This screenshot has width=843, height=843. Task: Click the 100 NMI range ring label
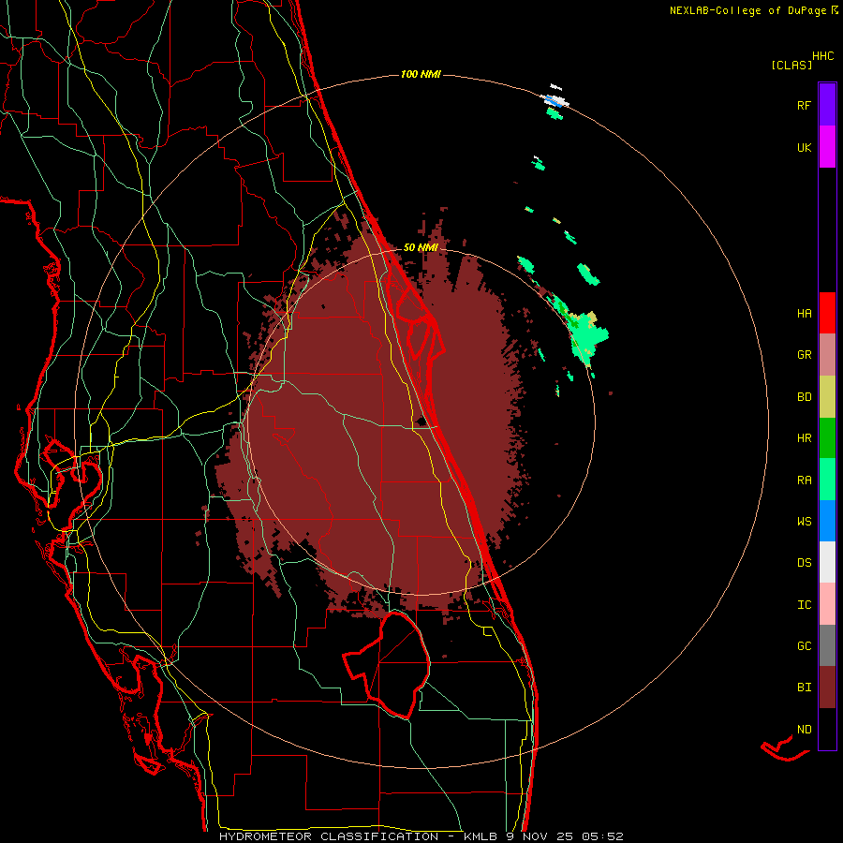click(x=421, y=74)
